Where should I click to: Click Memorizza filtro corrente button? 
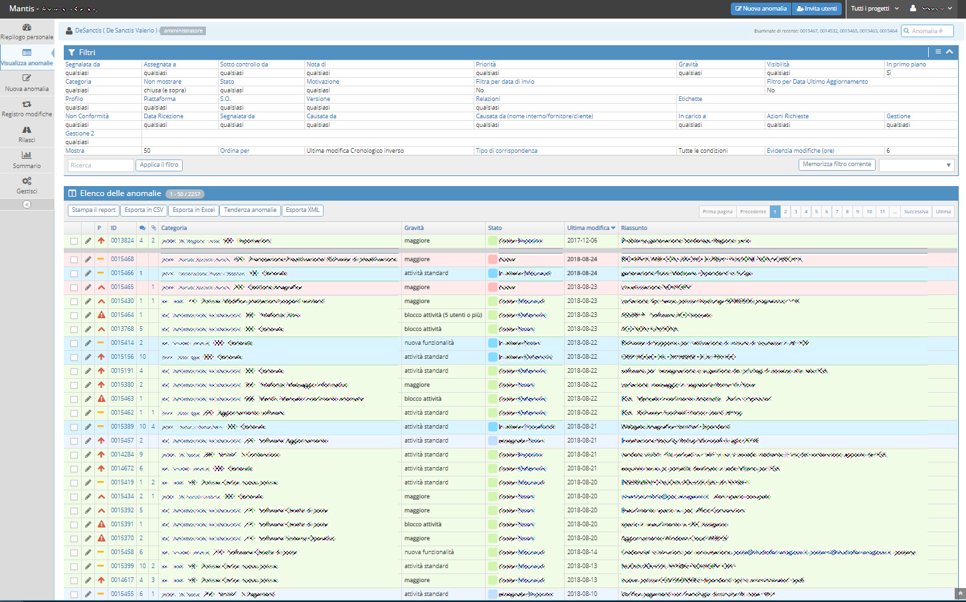[836, 164]
